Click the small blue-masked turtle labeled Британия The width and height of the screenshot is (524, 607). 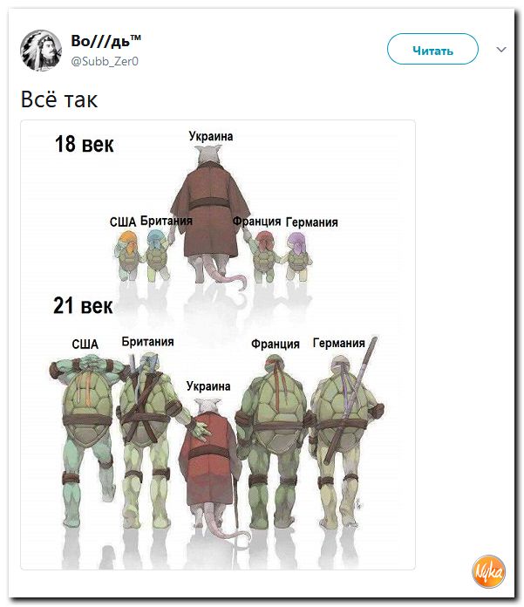(x=157, y=255)
